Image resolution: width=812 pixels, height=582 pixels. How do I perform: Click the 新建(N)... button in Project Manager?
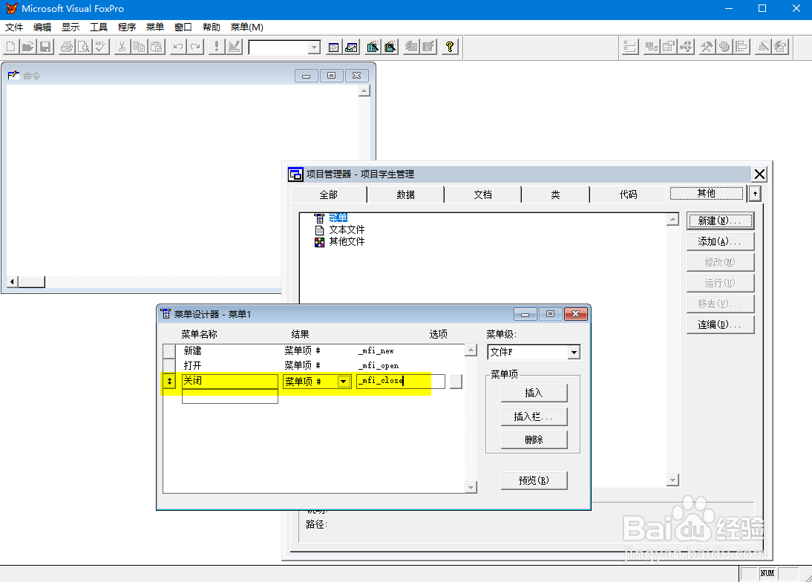[720, 220]
